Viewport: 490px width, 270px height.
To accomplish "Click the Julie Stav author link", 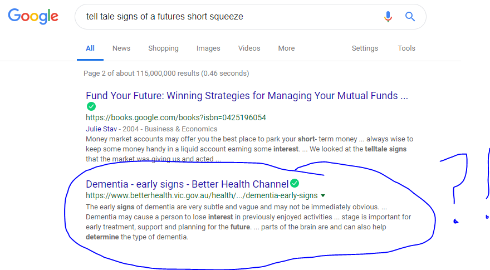I will pos(101,129).
